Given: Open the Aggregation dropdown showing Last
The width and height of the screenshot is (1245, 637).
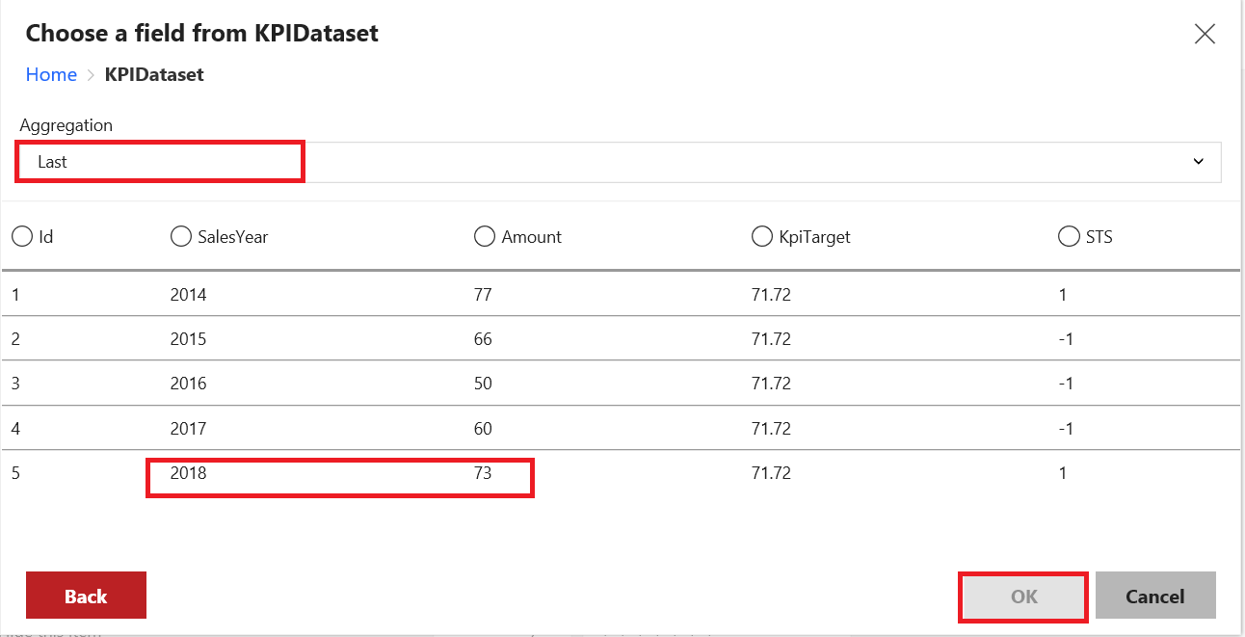Looking at the screenshot, I should tap(617, 162).
